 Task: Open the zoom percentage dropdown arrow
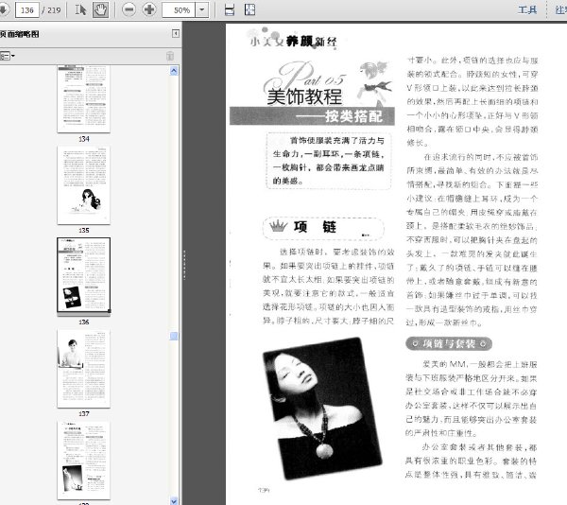pos(202,9)
